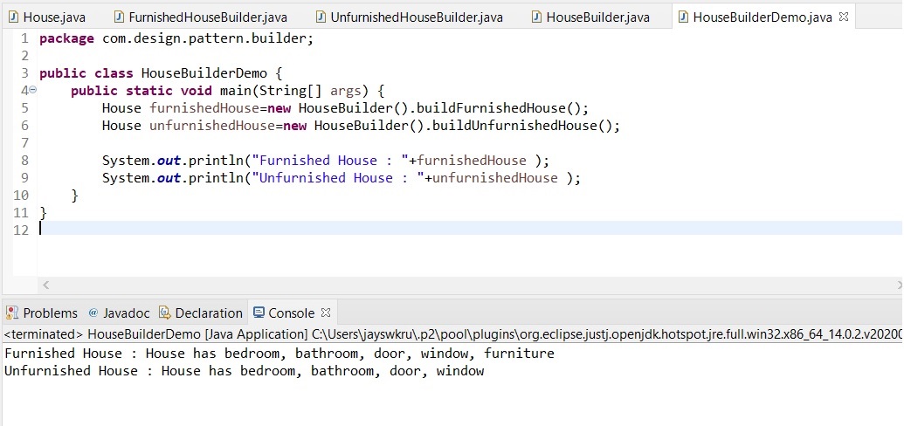Screen dimensions: 904x426
Task: Activate the HouseBuilderDemo.java tab
Action: coord(763,17)
